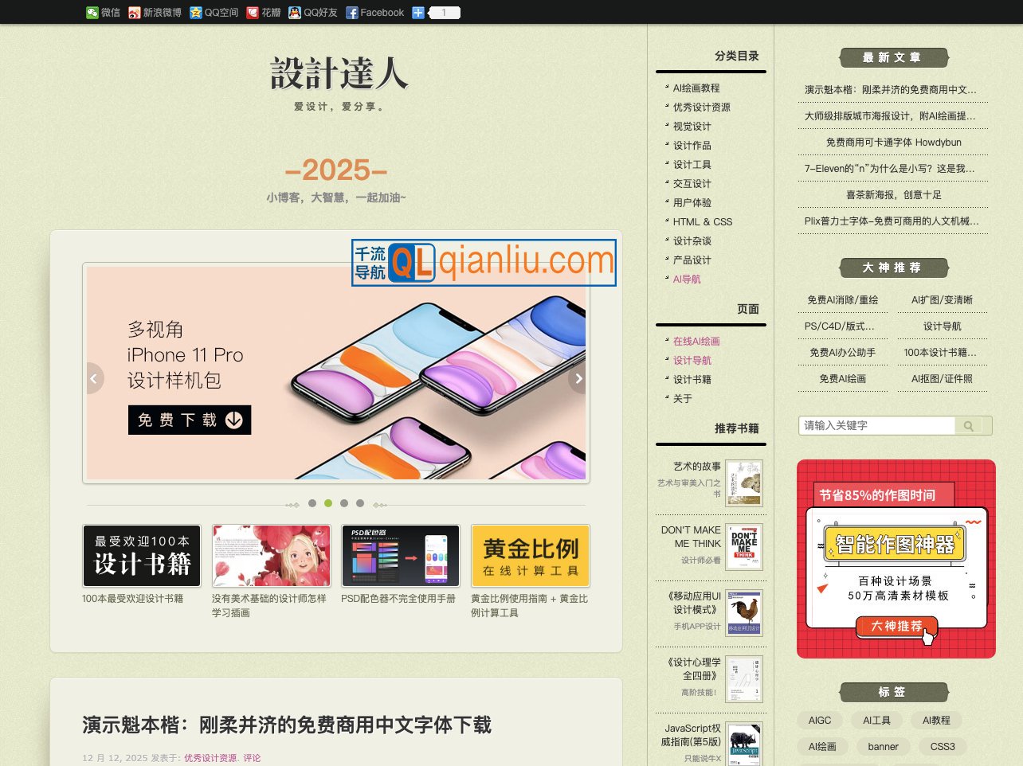This screenshot has height=766, width=1023.
Task: Select the third carousel indicator dot
Action: click(344, 503)
